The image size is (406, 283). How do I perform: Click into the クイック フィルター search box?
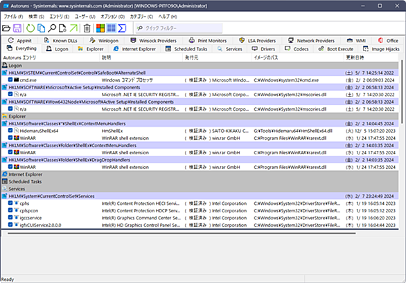pyautogui.click(x=179, y=28)
